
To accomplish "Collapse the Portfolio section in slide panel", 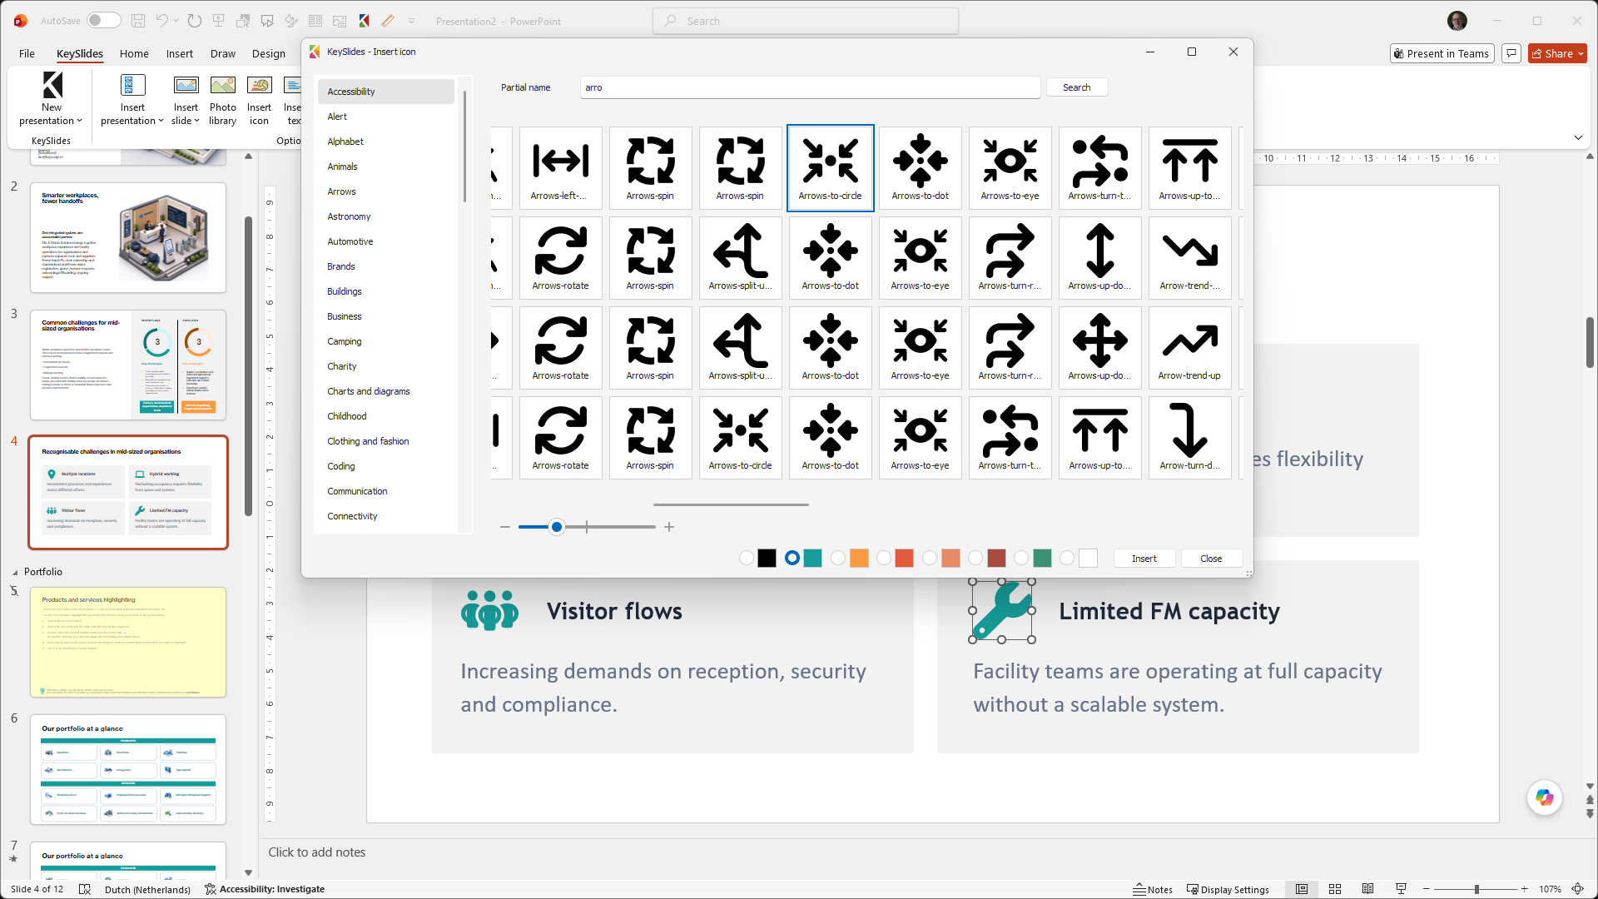I will tap(15, 572).
